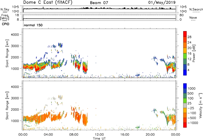Click the date "01/May/2019"
This screenshot has width=203, height=140.
162,3
